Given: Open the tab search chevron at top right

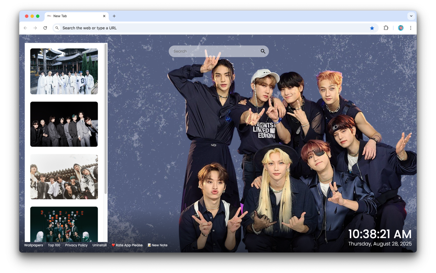Looking at the screenshot, I should coord(411,16).
